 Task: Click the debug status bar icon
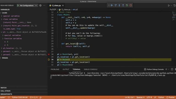click(x=41, y=97)
